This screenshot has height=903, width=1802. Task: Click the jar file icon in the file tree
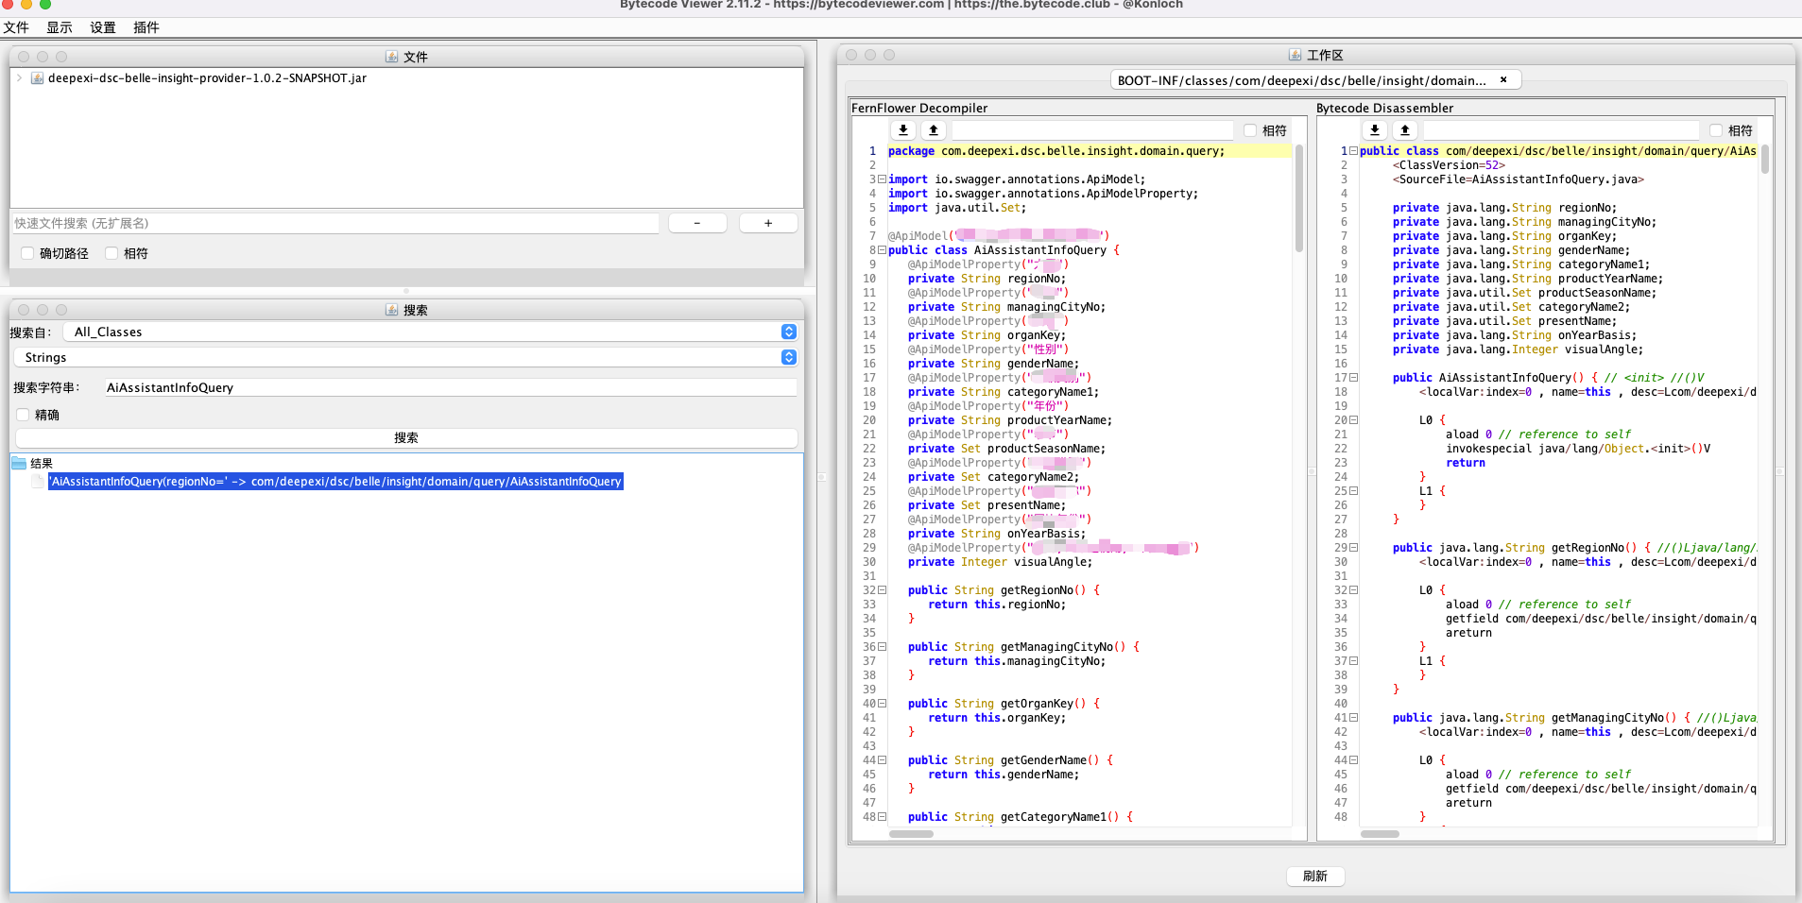38,78
